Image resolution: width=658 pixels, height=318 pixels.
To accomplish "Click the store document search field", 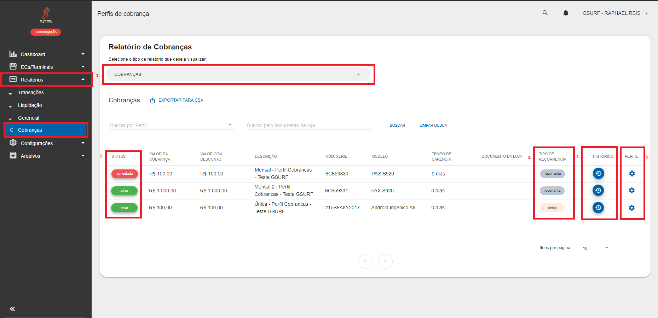I will click(x=308, y=125).
